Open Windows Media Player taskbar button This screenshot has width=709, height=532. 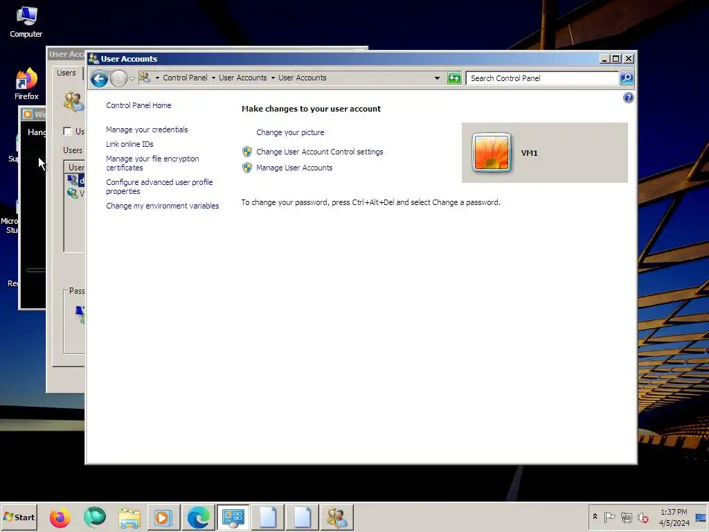163,517
